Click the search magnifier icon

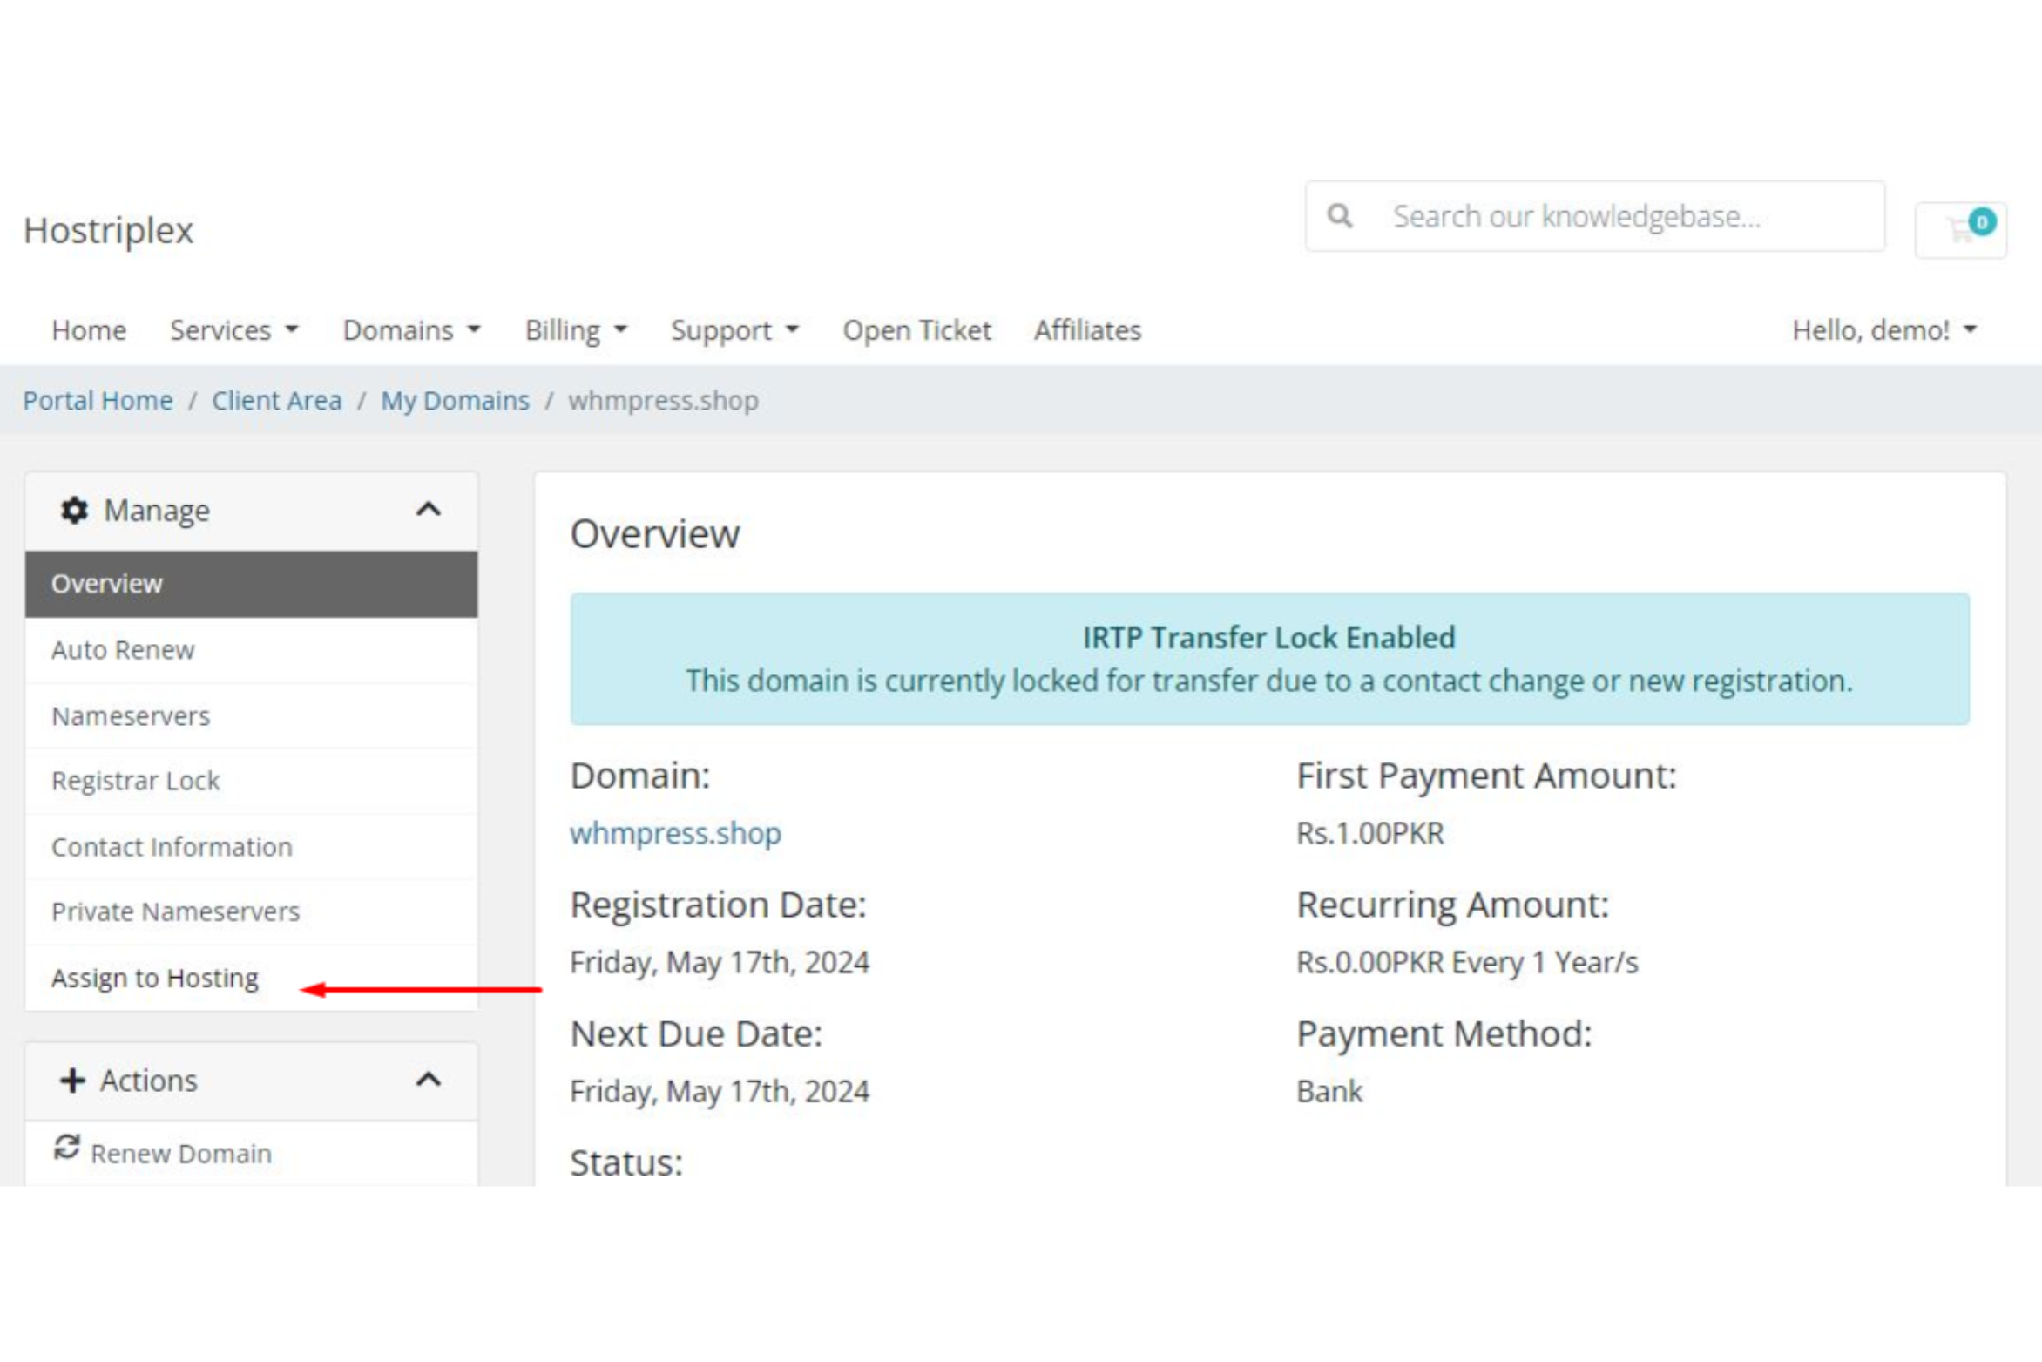[x=1339, y=216]
